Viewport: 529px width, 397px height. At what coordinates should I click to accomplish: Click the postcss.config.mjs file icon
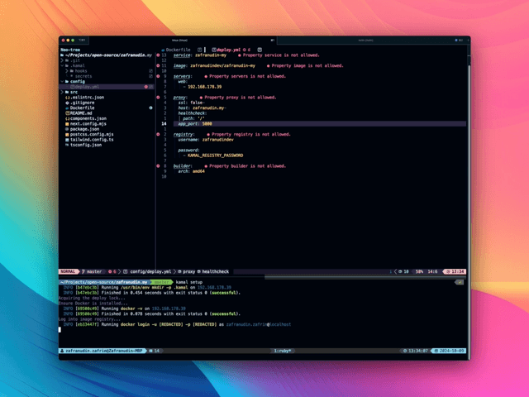coord(67,134)
